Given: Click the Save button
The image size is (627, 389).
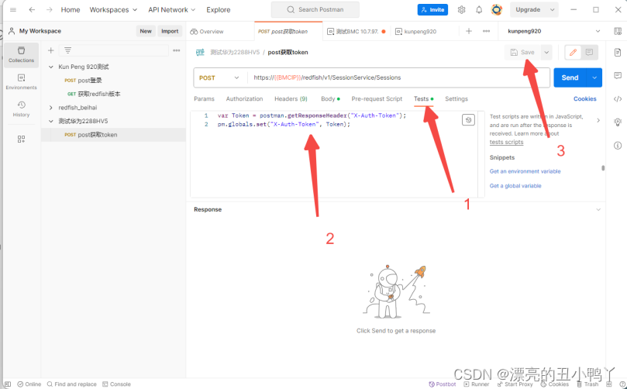Looking at the screenshot, I should point(522,53).
